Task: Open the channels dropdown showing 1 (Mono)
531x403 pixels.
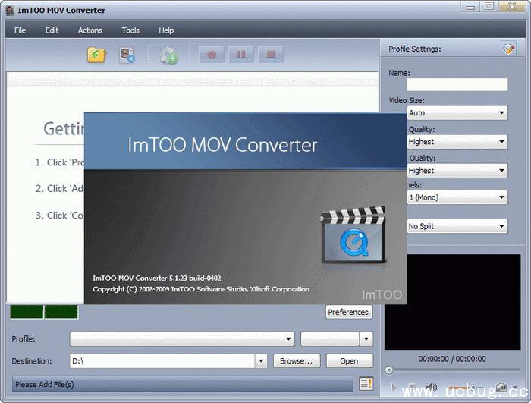Action: click(457, 197)
